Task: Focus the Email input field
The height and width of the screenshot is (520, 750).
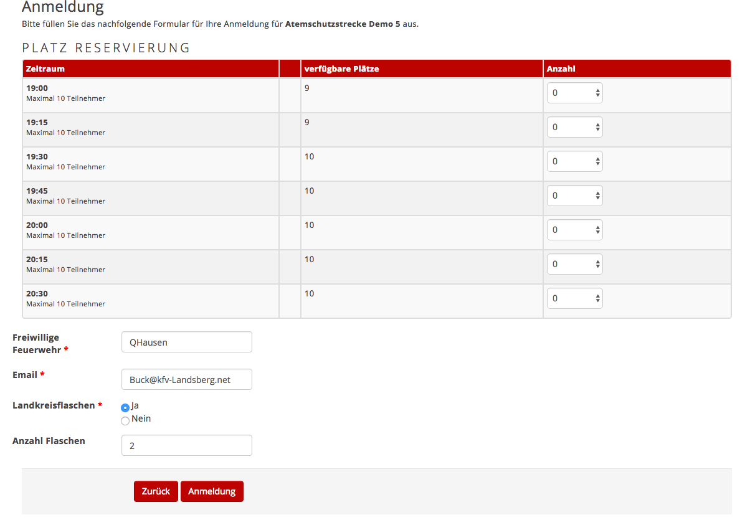Action: (186, 379)
